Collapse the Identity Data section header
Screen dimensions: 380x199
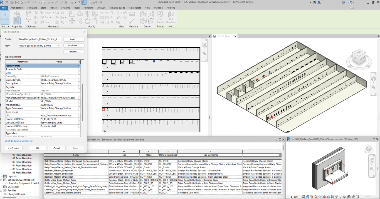click(79, 66)
